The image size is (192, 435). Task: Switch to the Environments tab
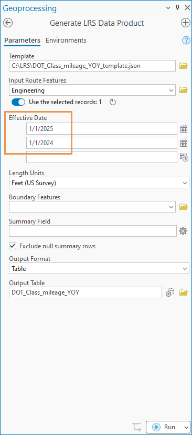pyautogui.click(x=66, y=40)
